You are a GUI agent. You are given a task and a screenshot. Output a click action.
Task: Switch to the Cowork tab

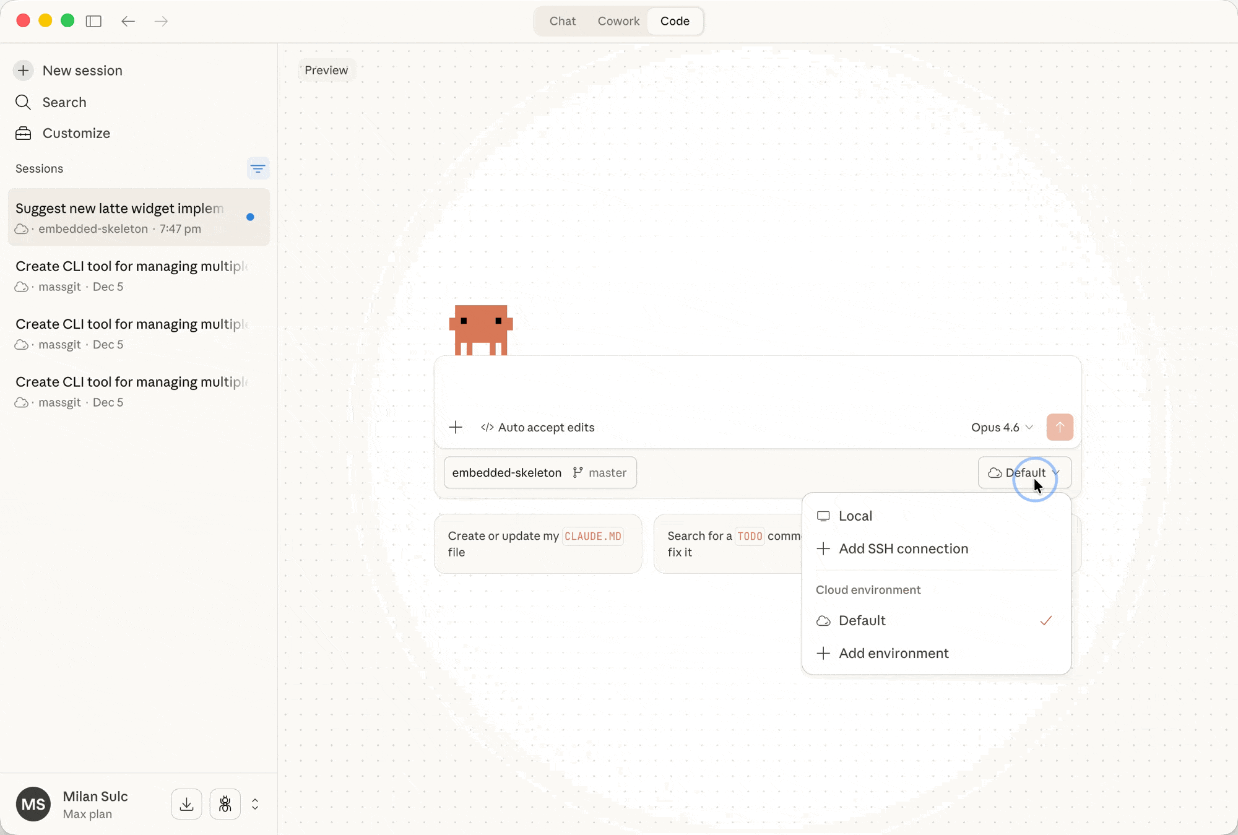(618, 21)
